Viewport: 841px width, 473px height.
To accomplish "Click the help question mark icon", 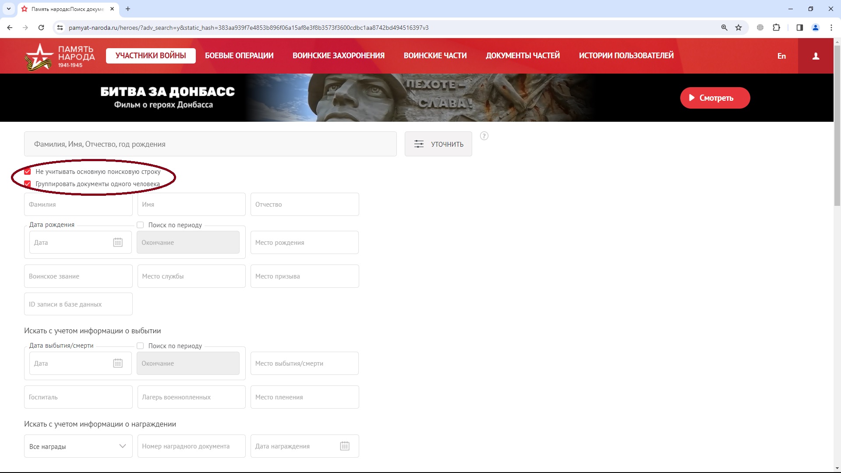I will (x=484, y=136).
